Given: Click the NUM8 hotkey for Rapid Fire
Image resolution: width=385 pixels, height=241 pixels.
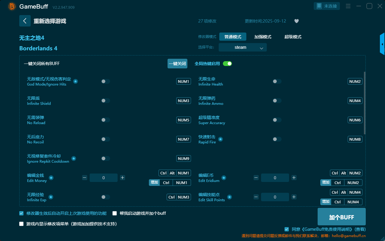Looking at the screenshot, I should click(355, 139).
